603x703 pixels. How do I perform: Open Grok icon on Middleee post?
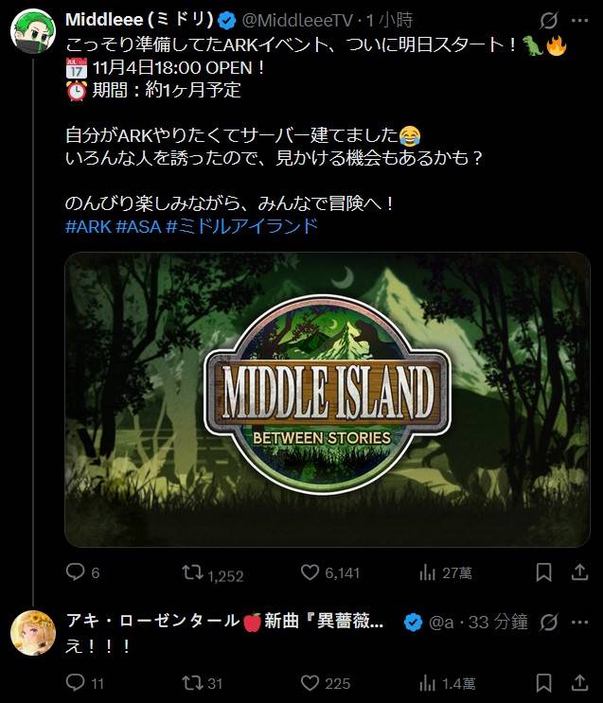point(548,20)
